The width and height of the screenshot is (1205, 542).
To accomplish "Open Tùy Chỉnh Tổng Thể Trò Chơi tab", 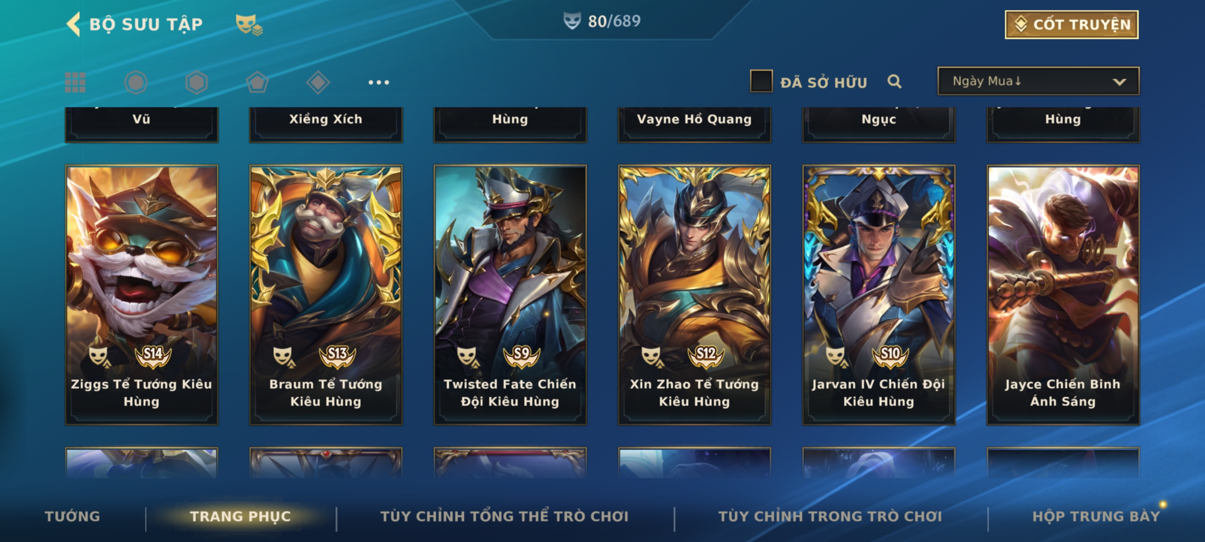I will [505, 516].
